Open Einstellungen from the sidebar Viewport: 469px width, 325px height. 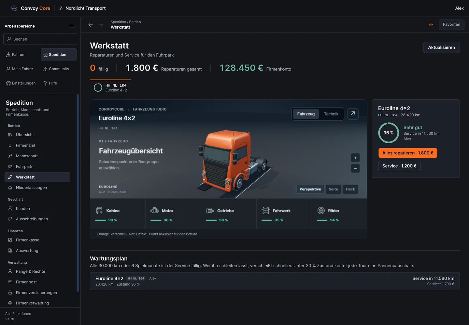coord(21,83)
